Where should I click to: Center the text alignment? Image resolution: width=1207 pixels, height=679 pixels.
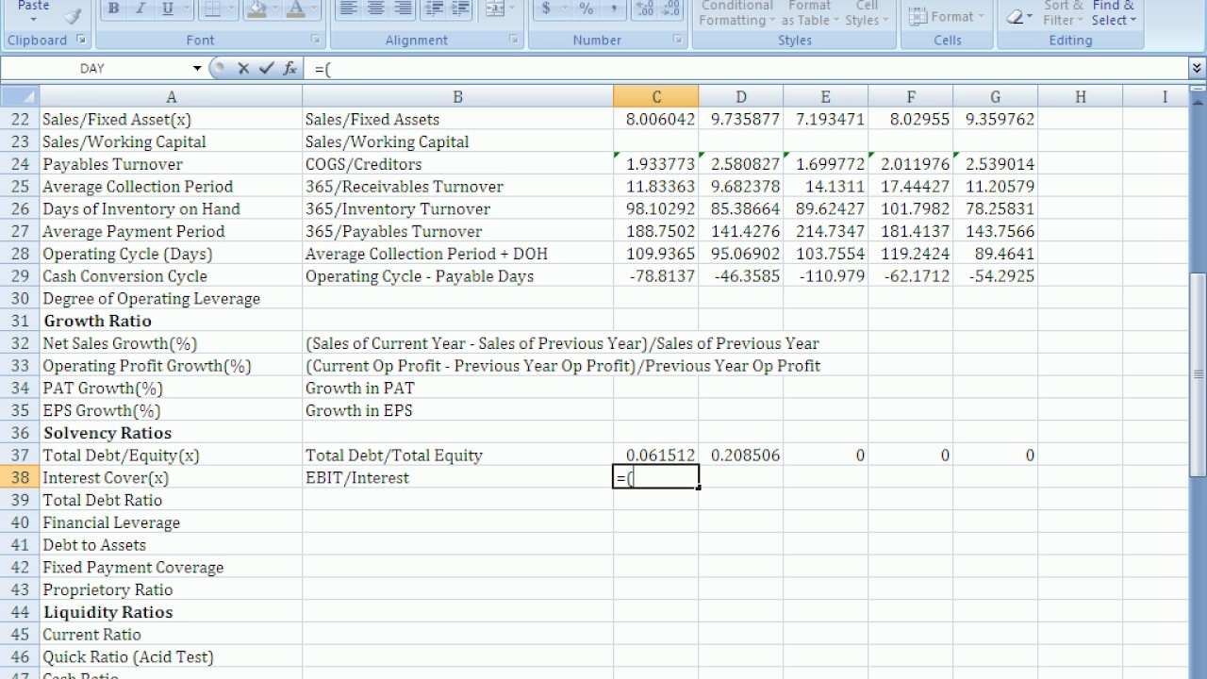click(x=375, y=9)
